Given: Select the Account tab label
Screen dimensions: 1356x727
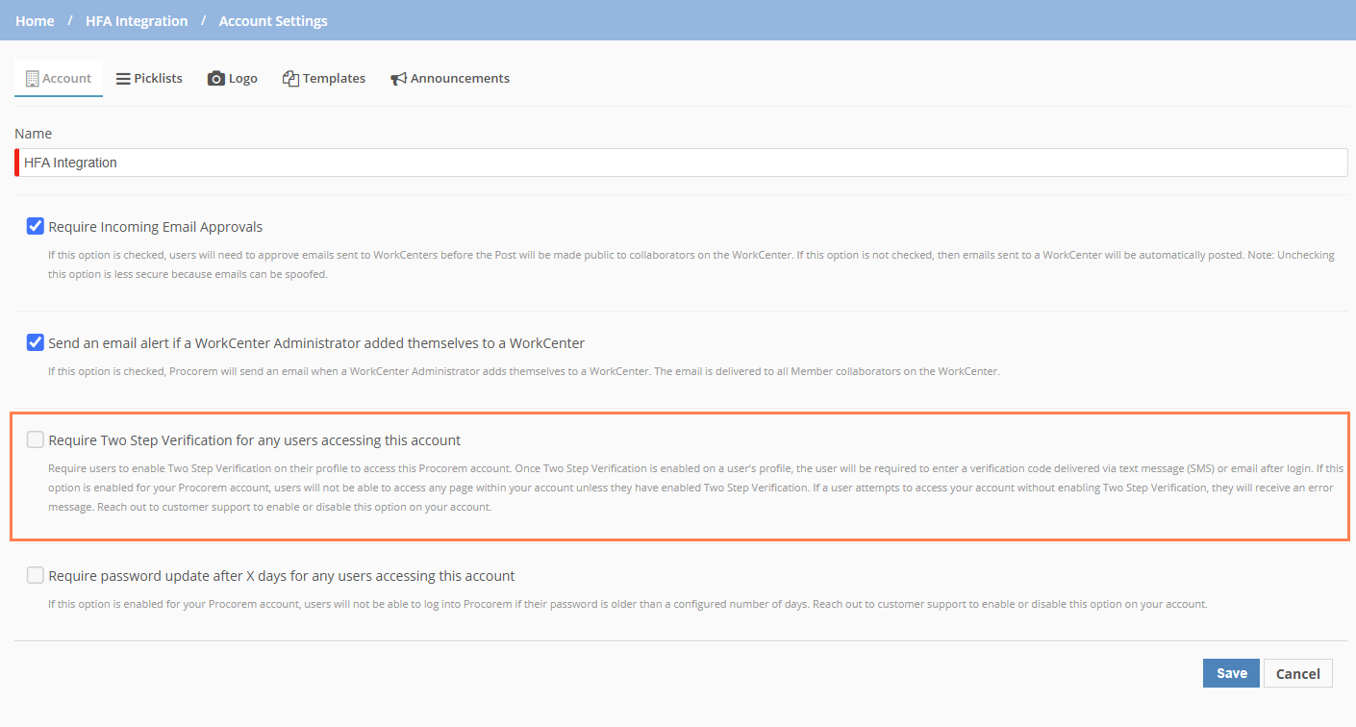Looking at the screenshot, I should [x=67, y=78].
